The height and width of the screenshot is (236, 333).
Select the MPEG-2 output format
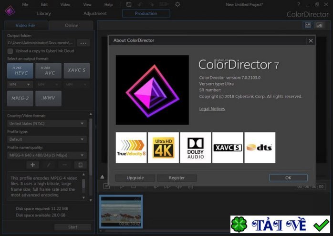[x=20, y=98]
